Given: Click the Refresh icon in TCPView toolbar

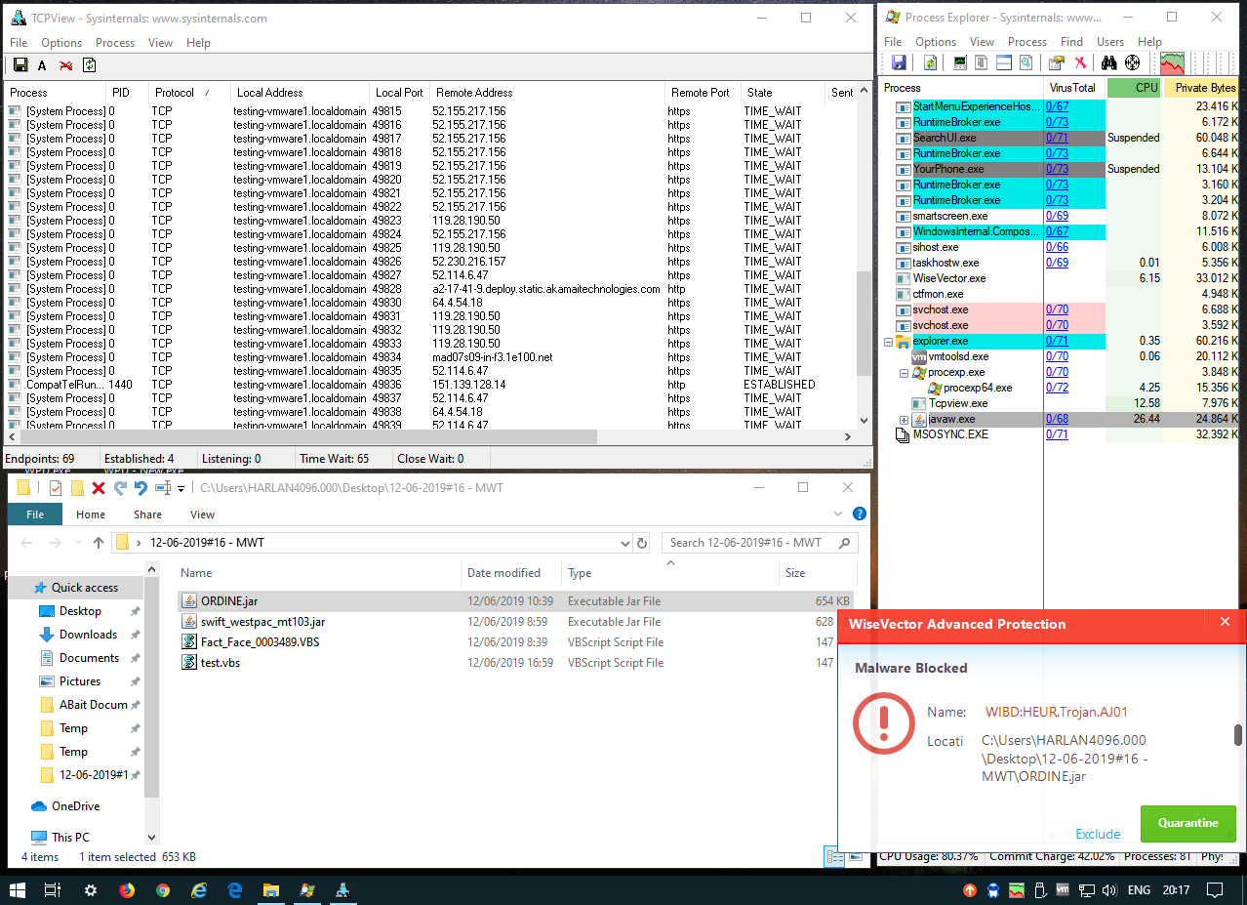Looking at the screenshot, I should click(x=89, y=65).
